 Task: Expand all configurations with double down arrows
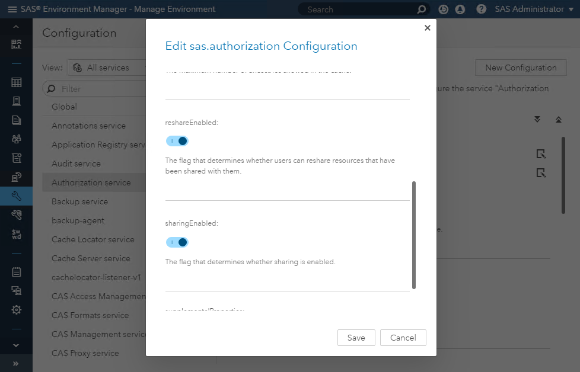tap(537, 120)
